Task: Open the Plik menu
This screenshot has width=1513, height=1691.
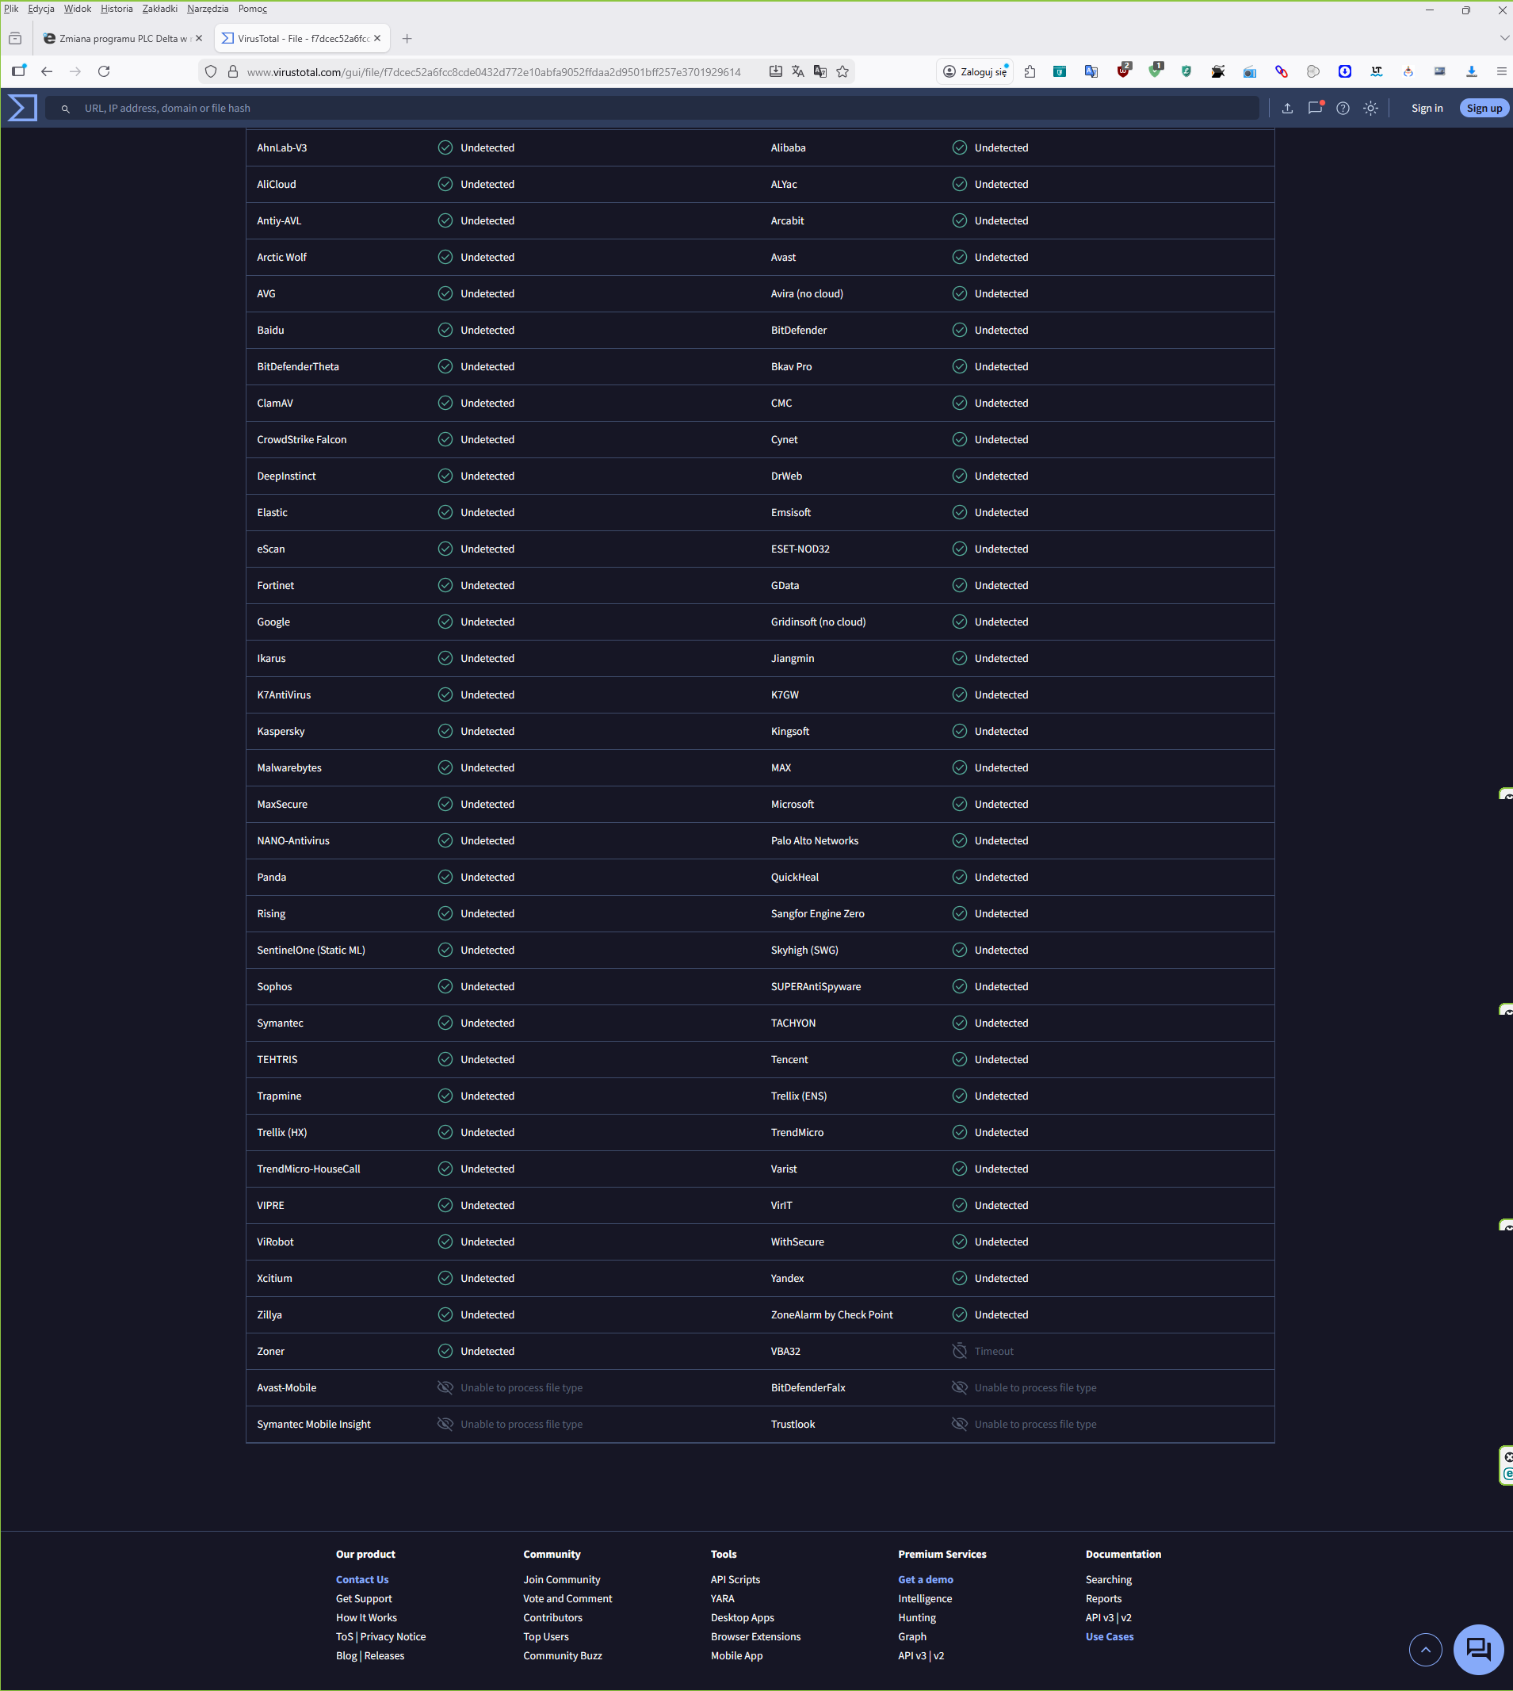Action: coord(11,8)
